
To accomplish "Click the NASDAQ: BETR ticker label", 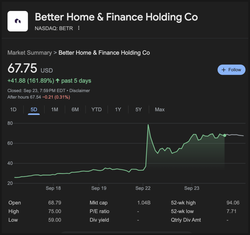I will click(x=54, y=28).
